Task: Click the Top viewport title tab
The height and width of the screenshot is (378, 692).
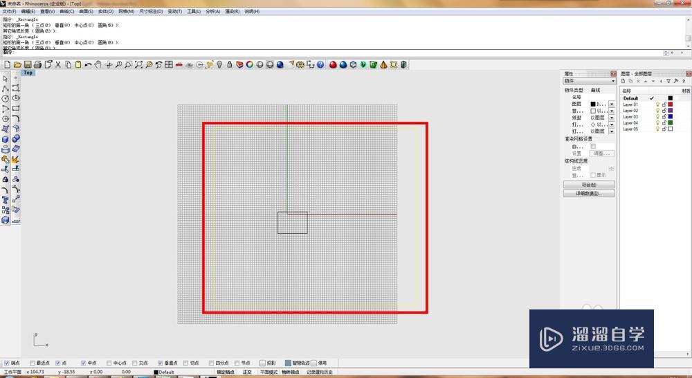Action: tap(28, 73)
